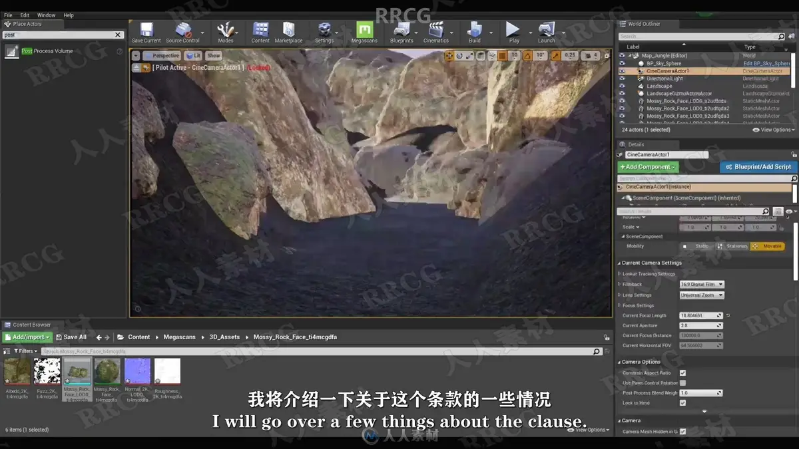Open scale snap value 0.25 dropdown

(x=570, y=56)
